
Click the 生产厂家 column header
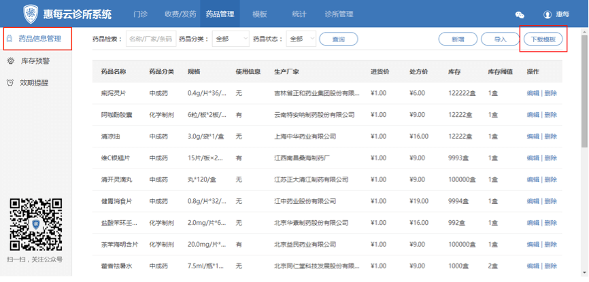click(x=286, y=72)
